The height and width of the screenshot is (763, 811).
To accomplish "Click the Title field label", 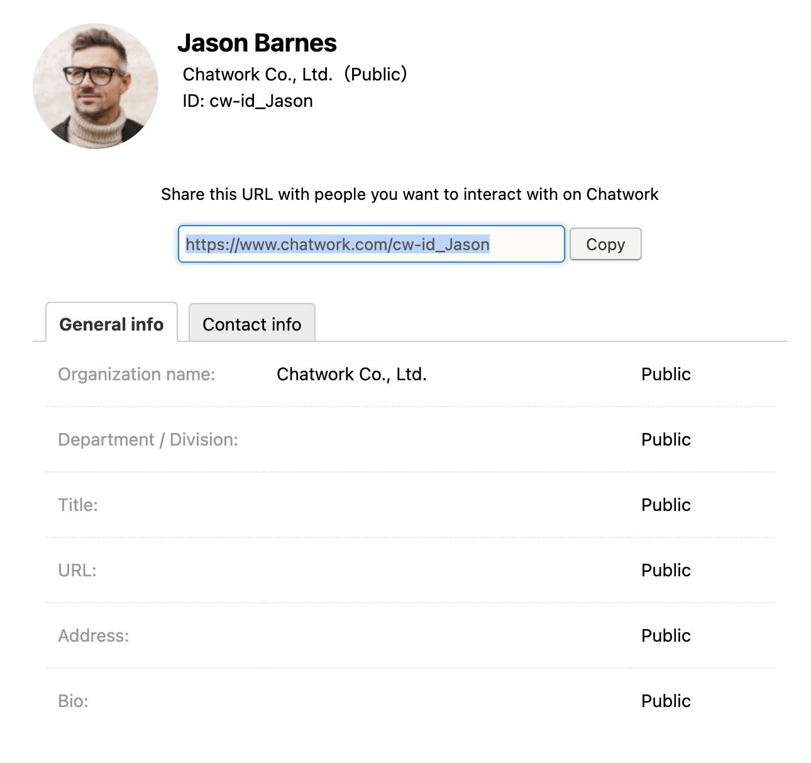I will tap(78, 505).
